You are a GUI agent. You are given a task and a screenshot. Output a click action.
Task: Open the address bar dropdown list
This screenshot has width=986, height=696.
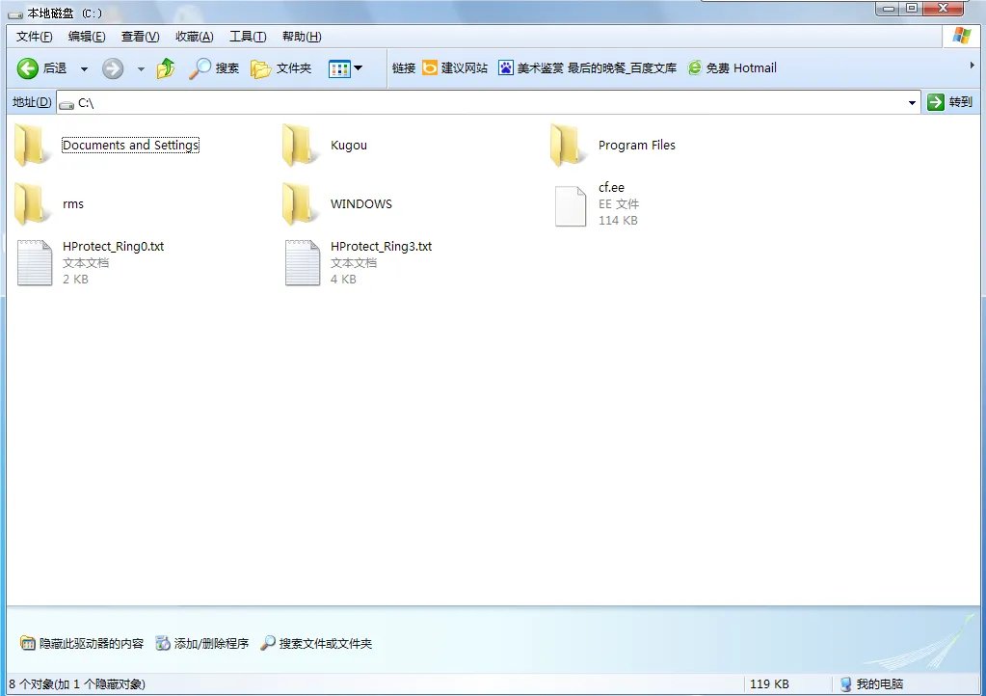coord(912,101)
